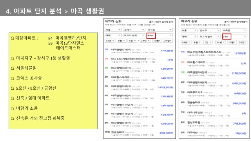The image size is (251, 141).
Task: Select 1위 마곡13단지힐스테이트마스터 in the 59㎡ ranking
Action: coord(213,54)
